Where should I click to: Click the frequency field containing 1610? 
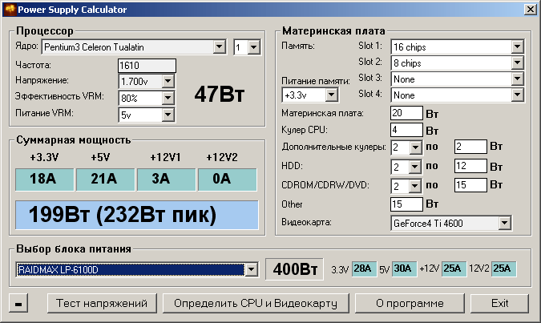pos(147,65)
